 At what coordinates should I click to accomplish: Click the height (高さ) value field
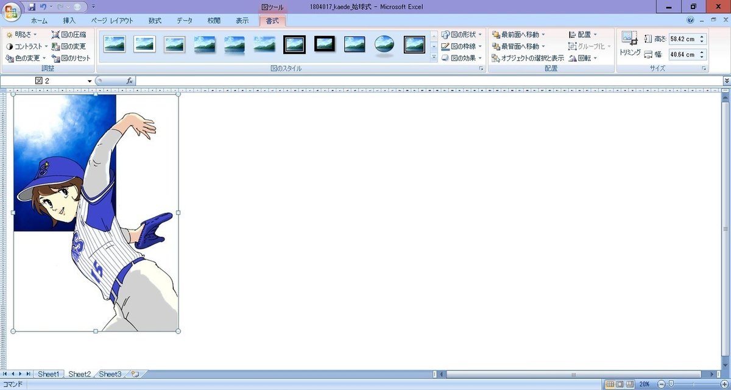[683, 39]
